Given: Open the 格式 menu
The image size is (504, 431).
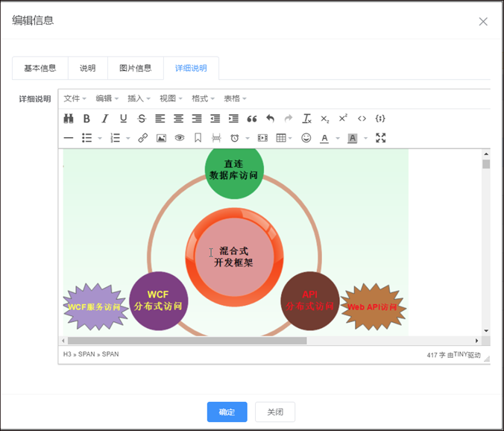Looking at the screenshot, I should tap(203, 98).
